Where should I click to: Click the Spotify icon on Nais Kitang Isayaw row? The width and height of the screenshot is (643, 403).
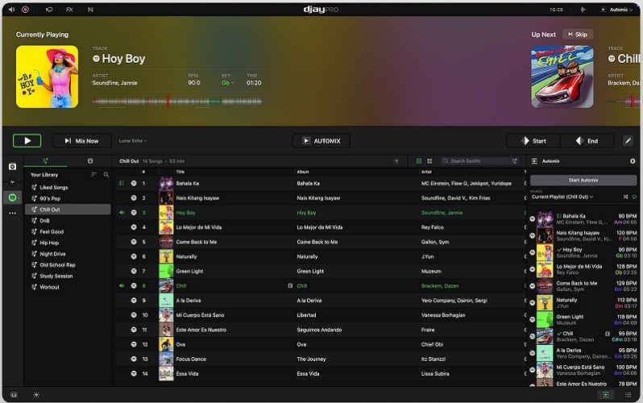(x=134, y=197)
